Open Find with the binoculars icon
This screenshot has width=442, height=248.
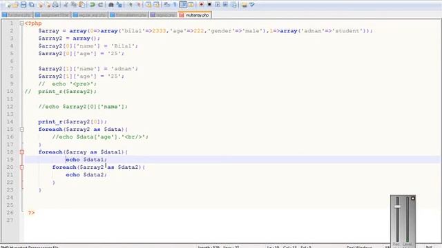tap(111, 5)
